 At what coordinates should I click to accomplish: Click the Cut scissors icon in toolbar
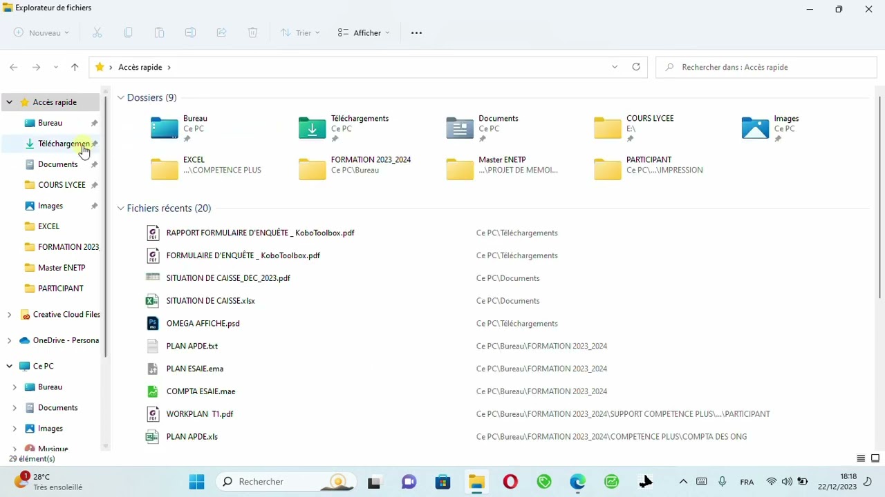(97, 32)
